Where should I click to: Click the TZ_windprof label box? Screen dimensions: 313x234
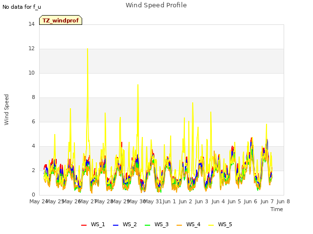coord(61,20)
